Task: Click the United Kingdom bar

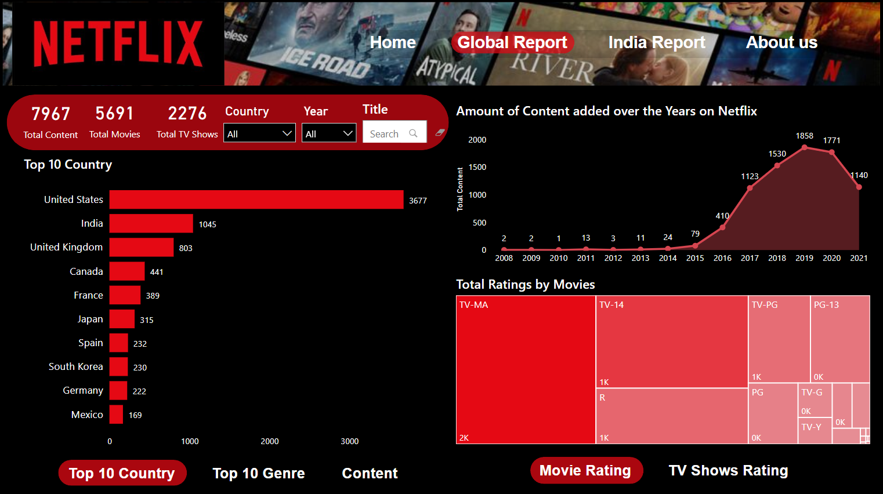Action: [x=142, y=247]
